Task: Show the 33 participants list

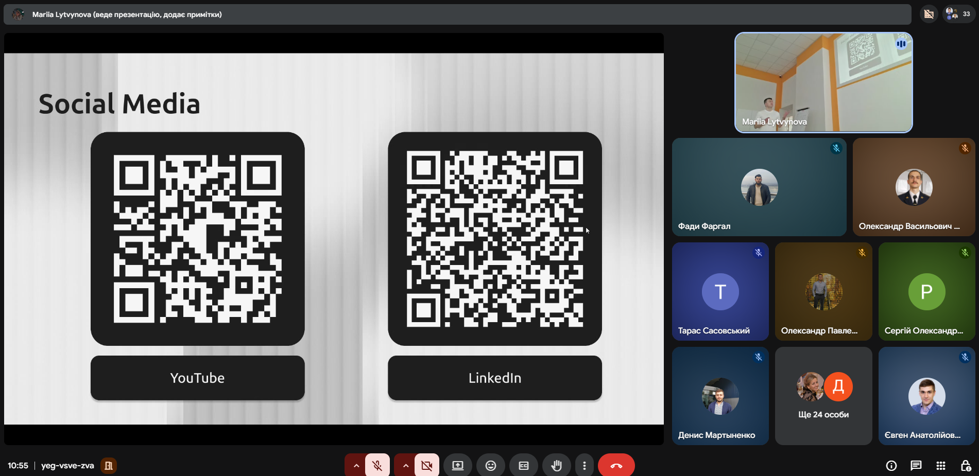Action: click(x=959, y=14)
